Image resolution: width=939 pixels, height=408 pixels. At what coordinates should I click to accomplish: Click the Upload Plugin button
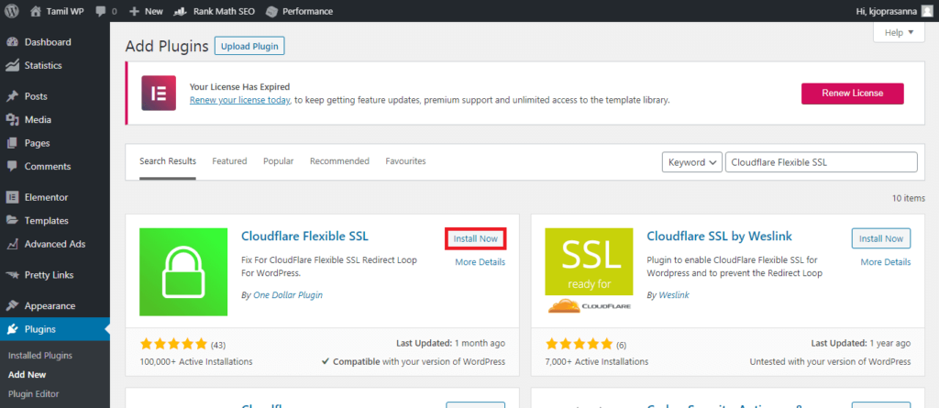pyautogui.click(x=249, y=46)
